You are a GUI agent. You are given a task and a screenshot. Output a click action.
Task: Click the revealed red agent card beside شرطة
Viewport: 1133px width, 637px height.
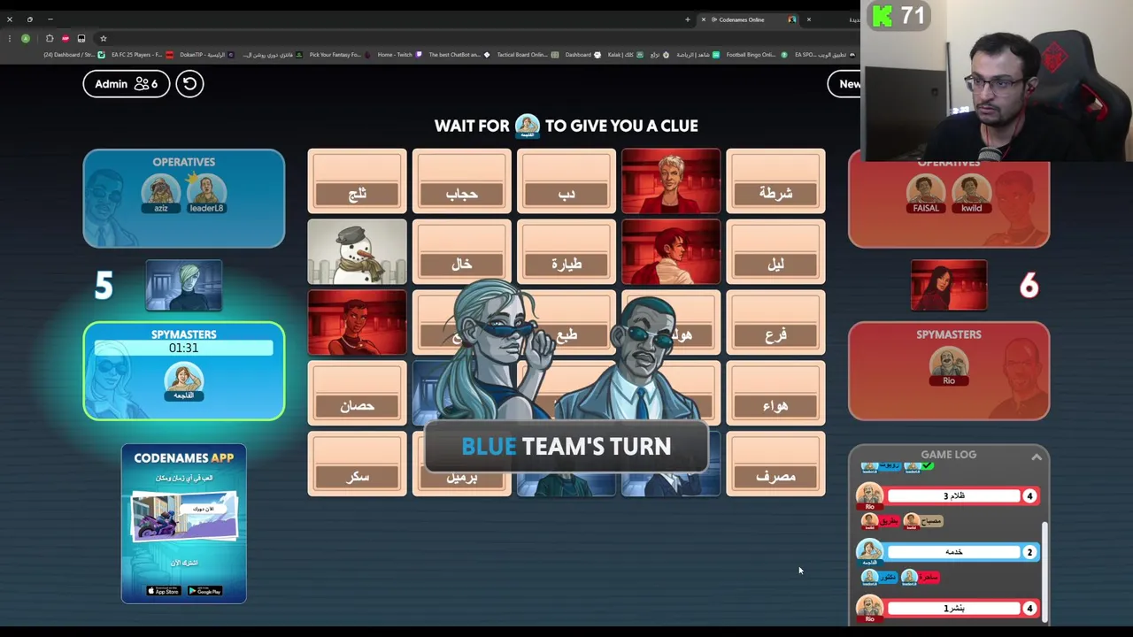671,181
